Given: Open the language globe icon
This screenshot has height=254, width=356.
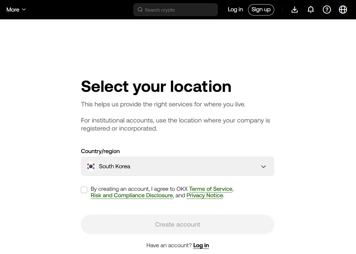Looking at the screenshot, I should (343, 10).
